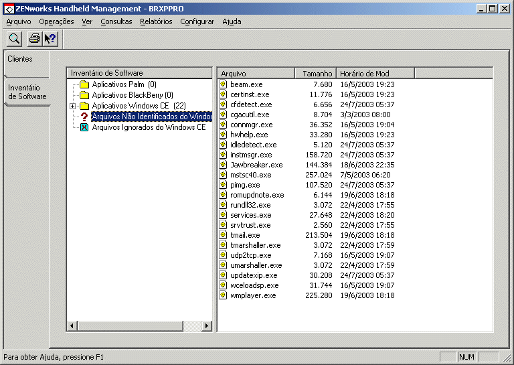Screen dimensions: 514x365
Task: Click the blue X ignored files icon
Action: (84, 127)
